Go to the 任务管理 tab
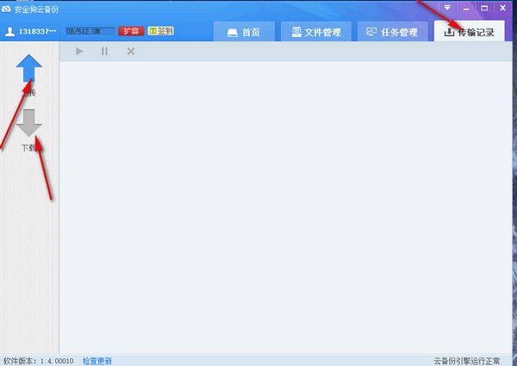 point(391,33)
